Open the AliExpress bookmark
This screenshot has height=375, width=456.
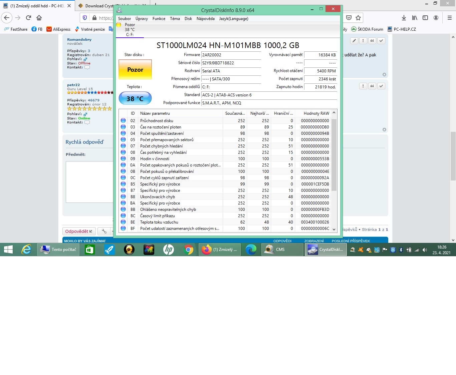point(58,29)
